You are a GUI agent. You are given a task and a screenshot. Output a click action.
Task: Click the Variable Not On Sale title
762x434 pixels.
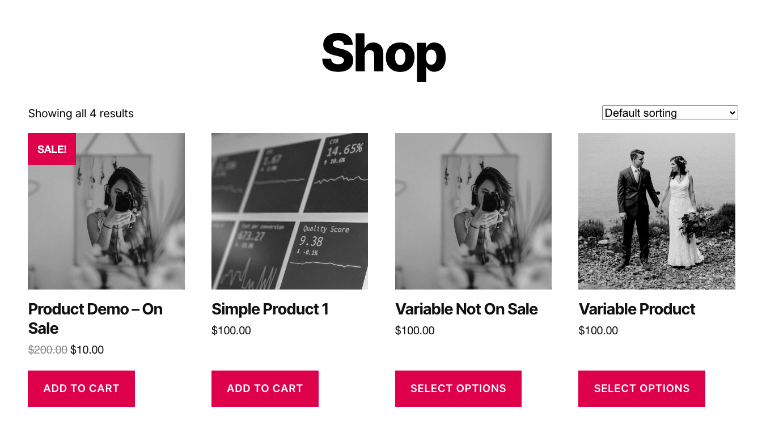(x=466, y=309)
